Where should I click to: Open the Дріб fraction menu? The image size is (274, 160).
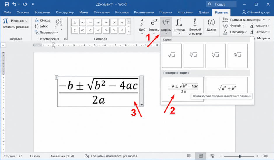click(142, 26)
